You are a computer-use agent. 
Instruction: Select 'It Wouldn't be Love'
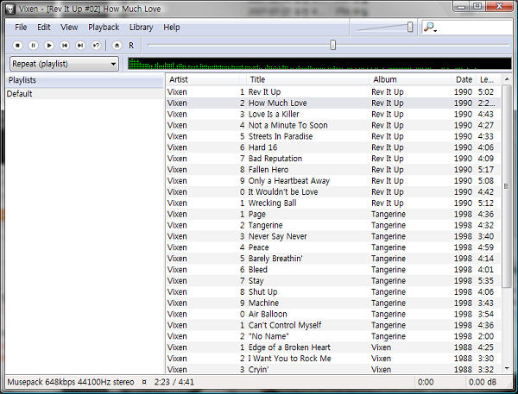click(333, 192)
